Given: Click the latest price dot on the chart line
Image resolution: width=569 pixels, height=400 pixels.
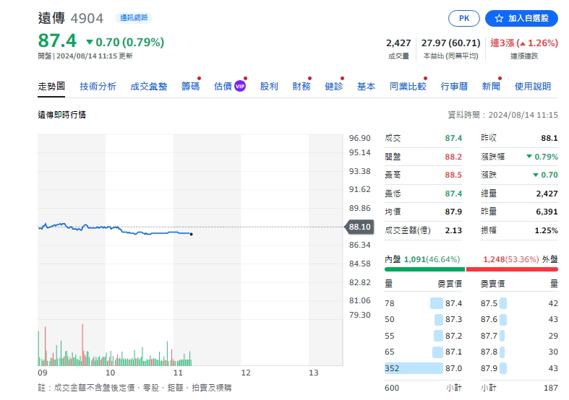Looking at the screenshot, I should point(192,234).
